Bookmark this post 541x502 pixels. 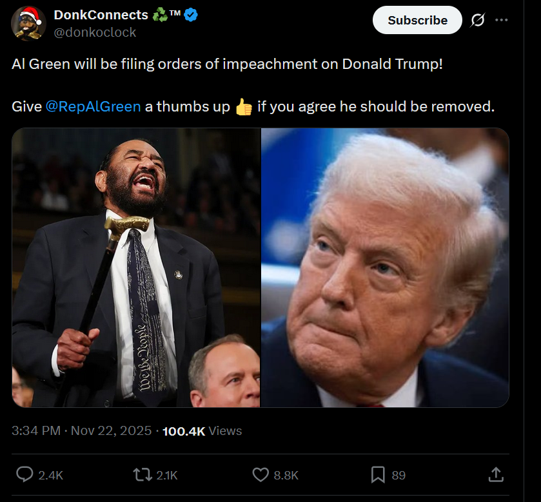point(378,474)
